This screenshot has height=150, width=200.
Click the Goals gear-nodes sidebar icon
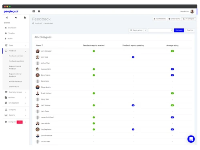6,45
